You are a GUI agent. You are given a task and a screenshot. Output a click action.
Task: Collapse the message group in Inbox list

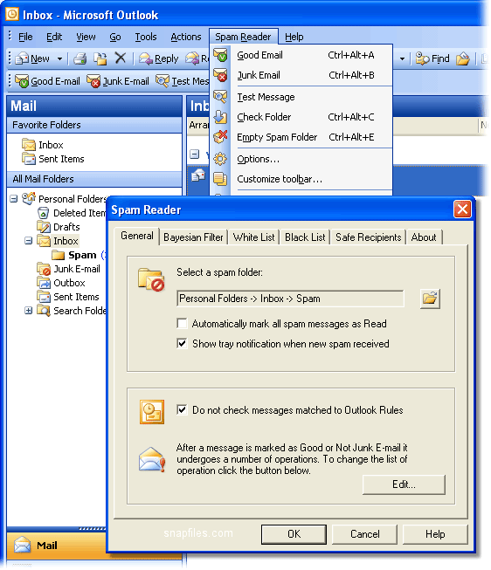coord(194,155)
